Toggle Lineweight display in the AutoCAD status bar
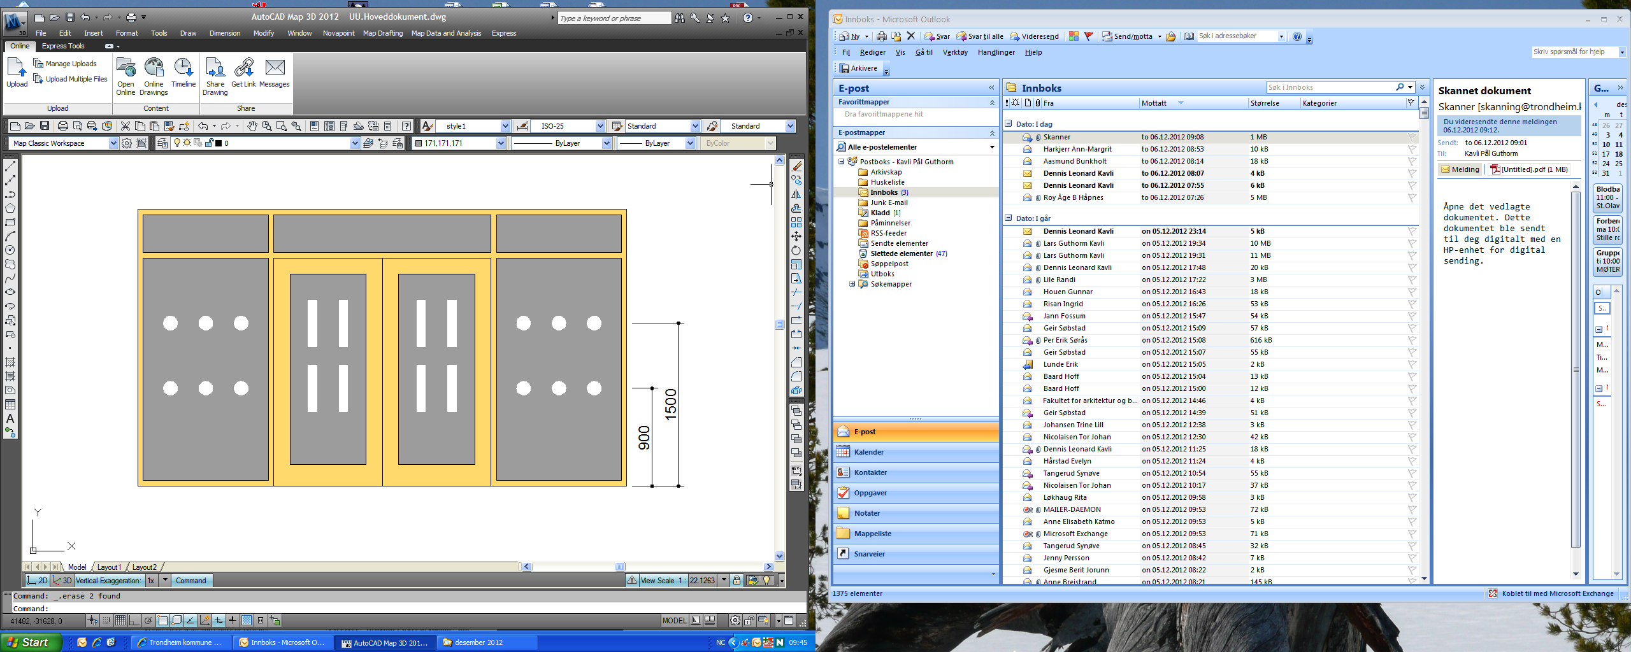This screenshot has width=1631, height=652. [233, 620]
